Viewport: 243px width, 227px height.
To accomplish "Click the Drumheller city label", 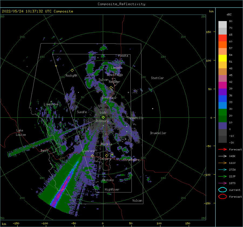I will (158, 133).
